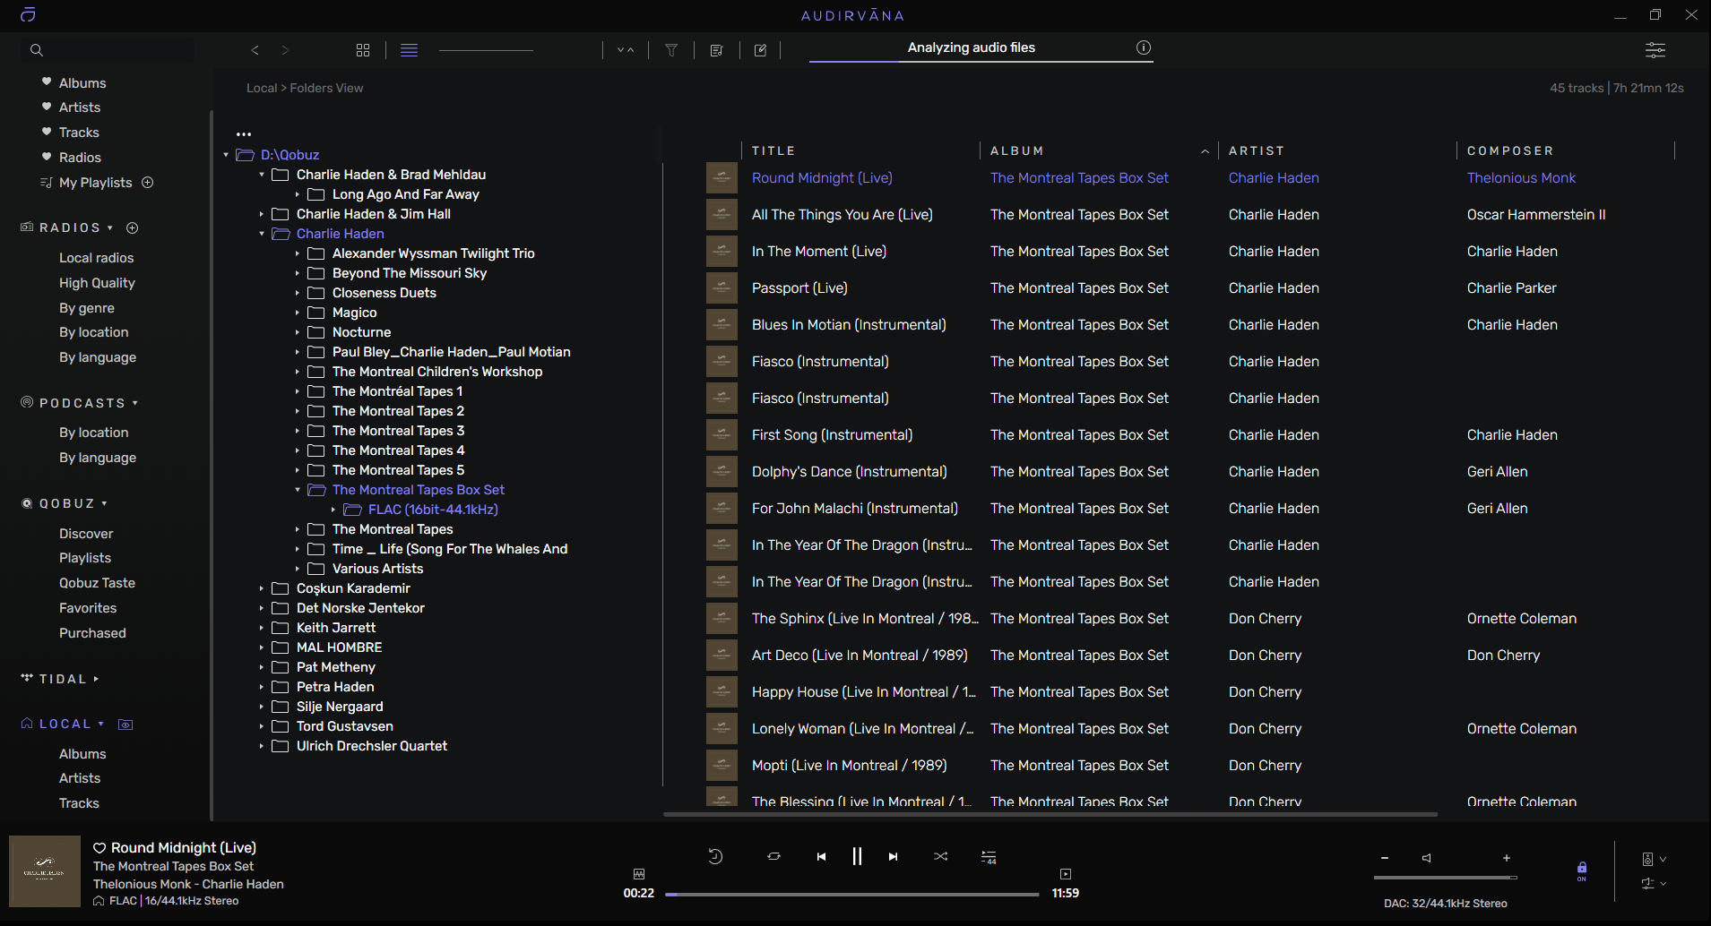Switch to list view icon
1711x926 pixels.
(409, 50)
